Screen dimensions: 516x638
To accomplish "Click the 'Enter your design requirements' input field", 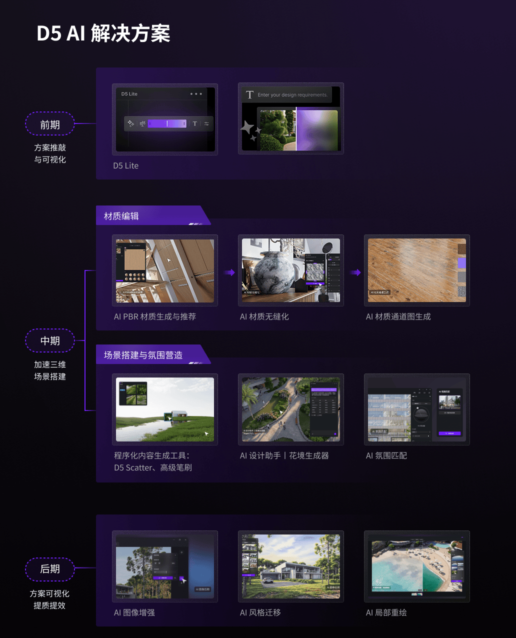I will (x=287, y=95).
